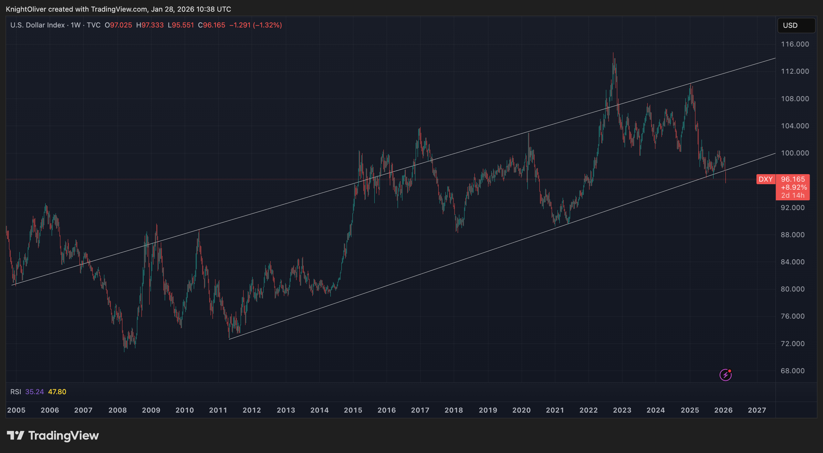Click the red DXY symbol tag
The width and height of the screenshot is (823, 453).
[766, 179]
